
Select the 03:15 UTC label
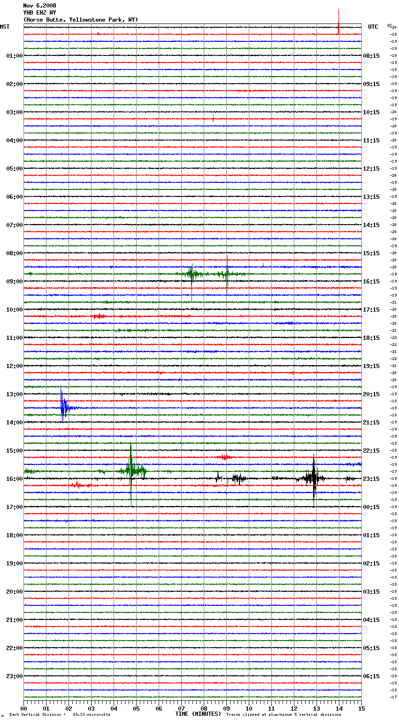[x=371, y=592]
